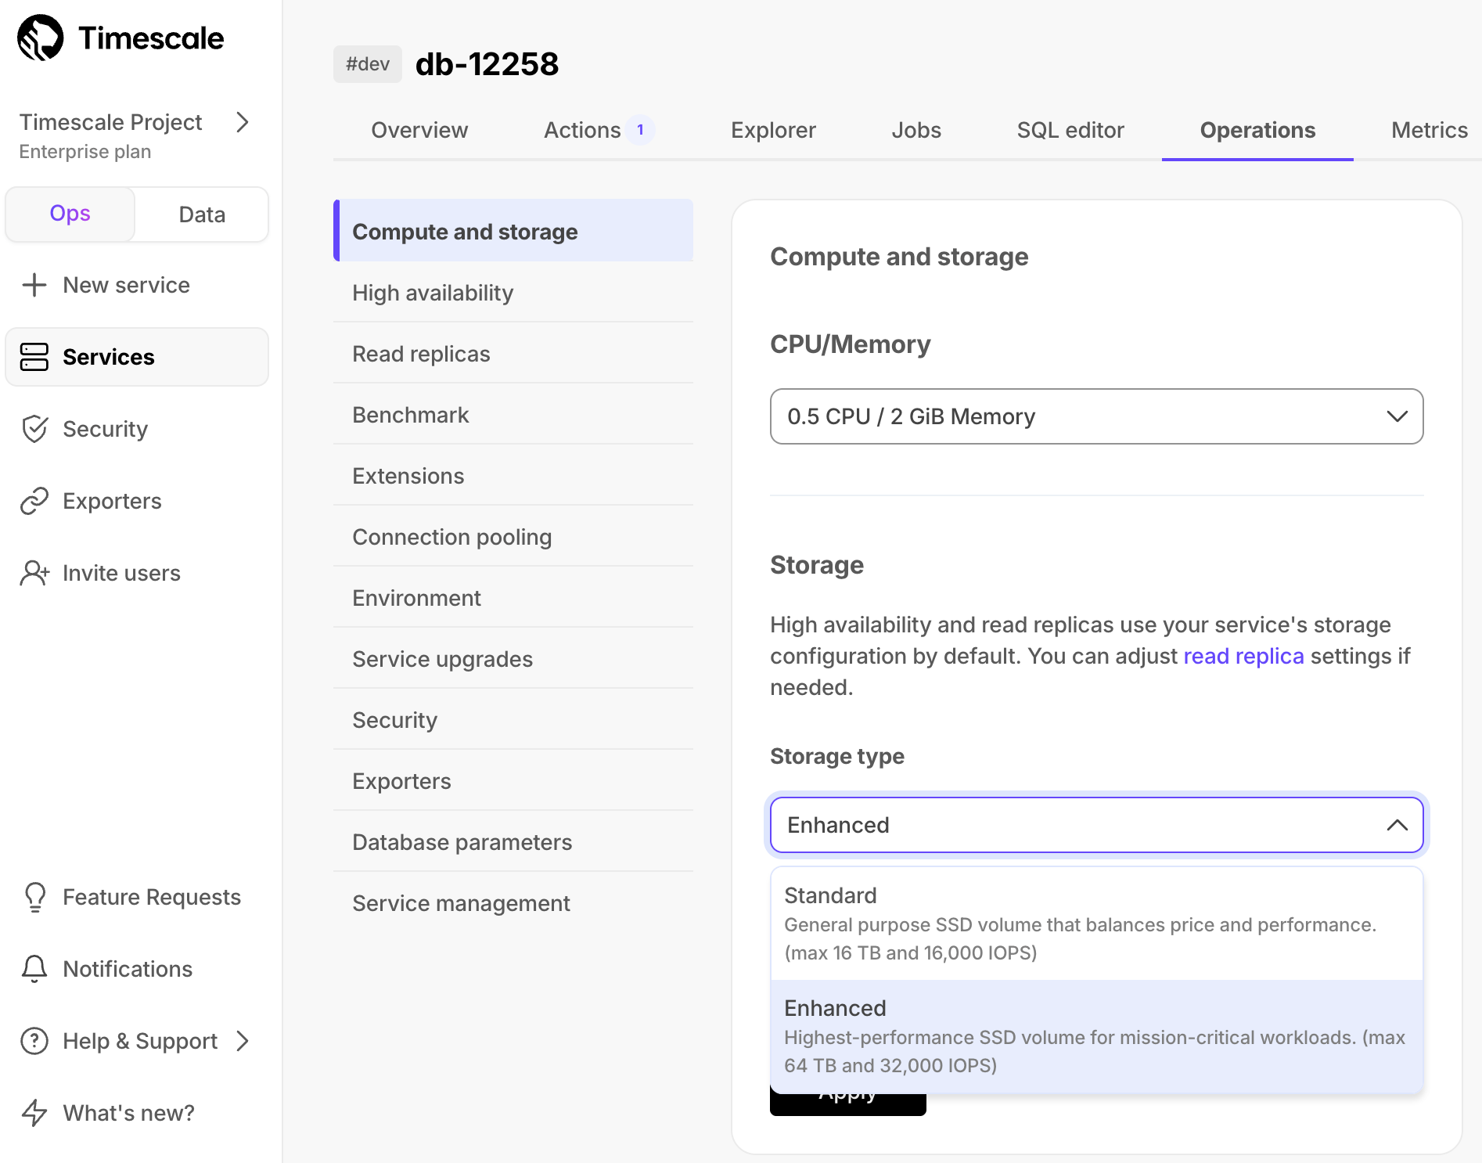
Task: Click the Feature Requests lightbulb icon
Action: pyautogui.click(x=35, y=897)
